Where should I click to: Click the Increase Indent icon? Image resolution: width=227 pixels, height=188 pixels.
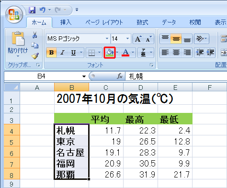tap(210, 53)
